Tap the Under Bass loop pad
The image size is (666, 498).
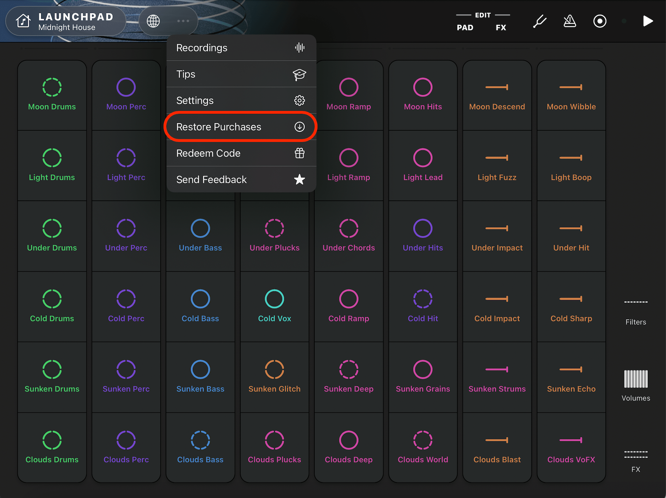pos(201,236)
